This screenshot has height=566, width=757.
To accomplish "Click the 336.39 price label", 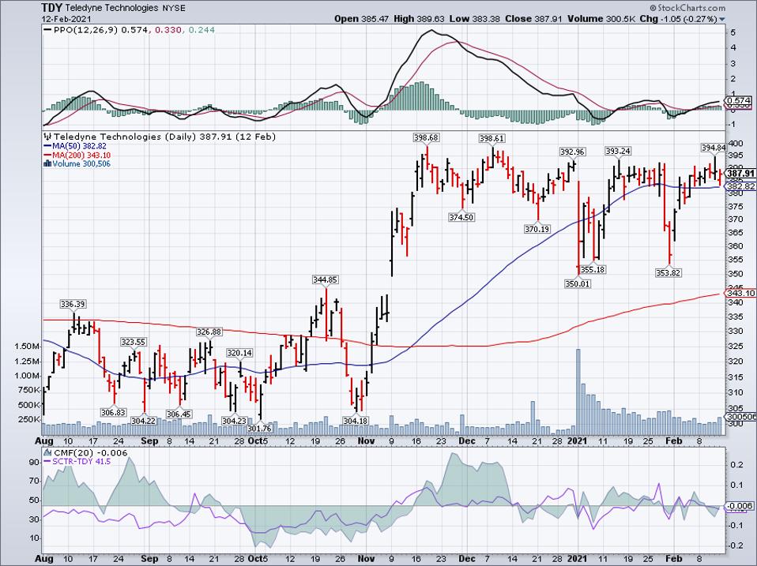I will click(73, 304).
